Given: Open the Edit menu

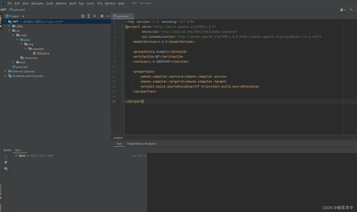Looking at the screenshot, I should (x=17, y=3).
